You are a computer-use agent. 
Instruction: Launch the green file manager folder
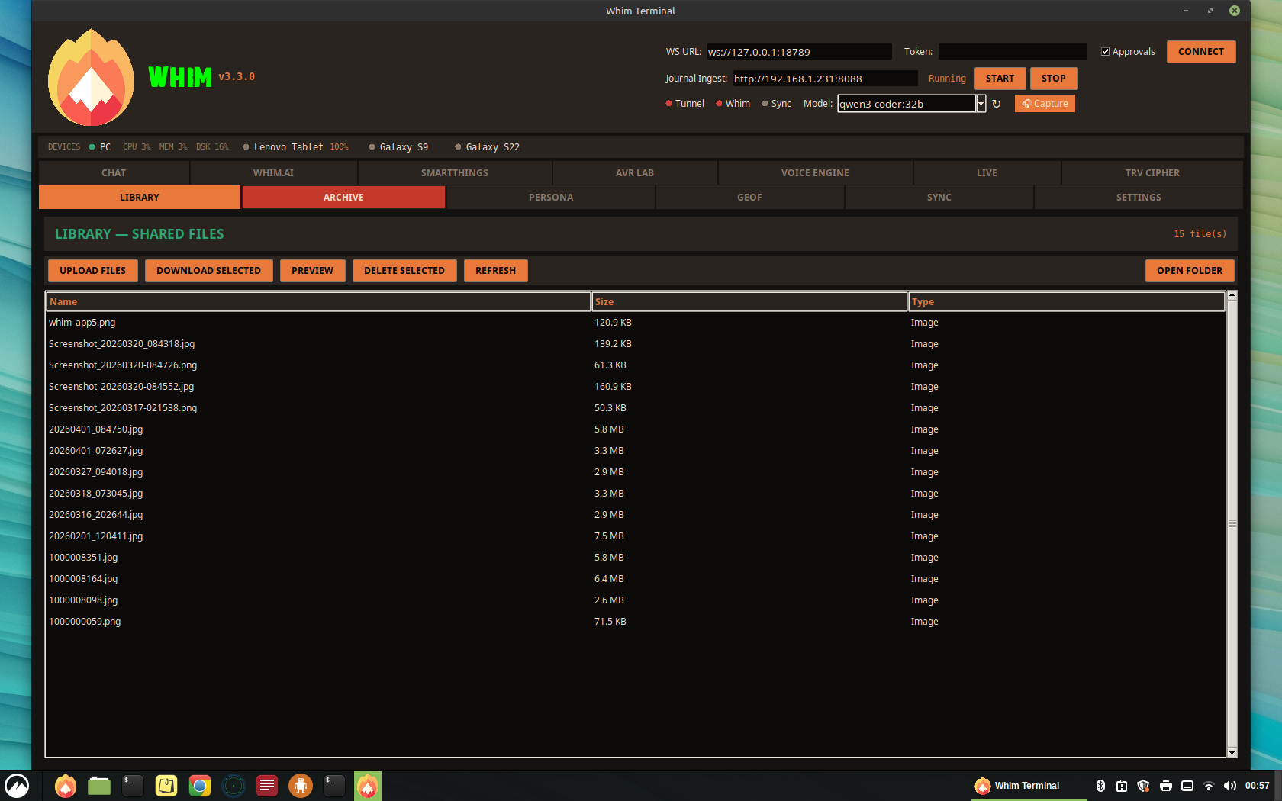(x=99, y=786)
